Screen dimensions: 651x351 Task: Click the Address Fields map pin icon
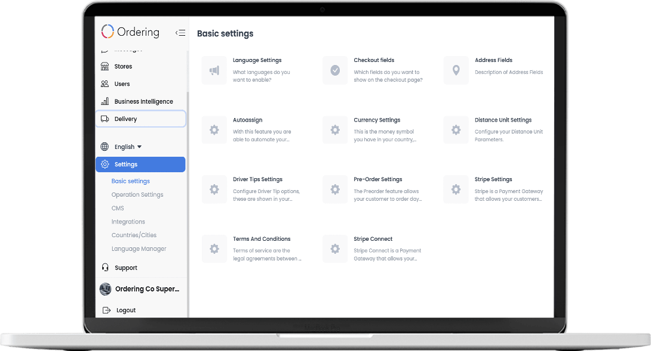(x=456, y=70)
